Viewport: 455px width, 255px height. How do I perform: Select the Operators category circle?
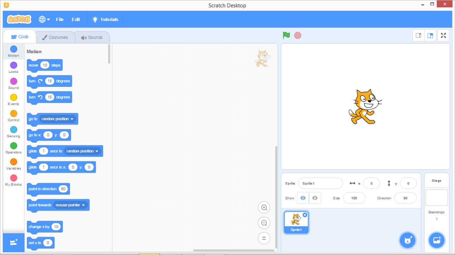14,146
